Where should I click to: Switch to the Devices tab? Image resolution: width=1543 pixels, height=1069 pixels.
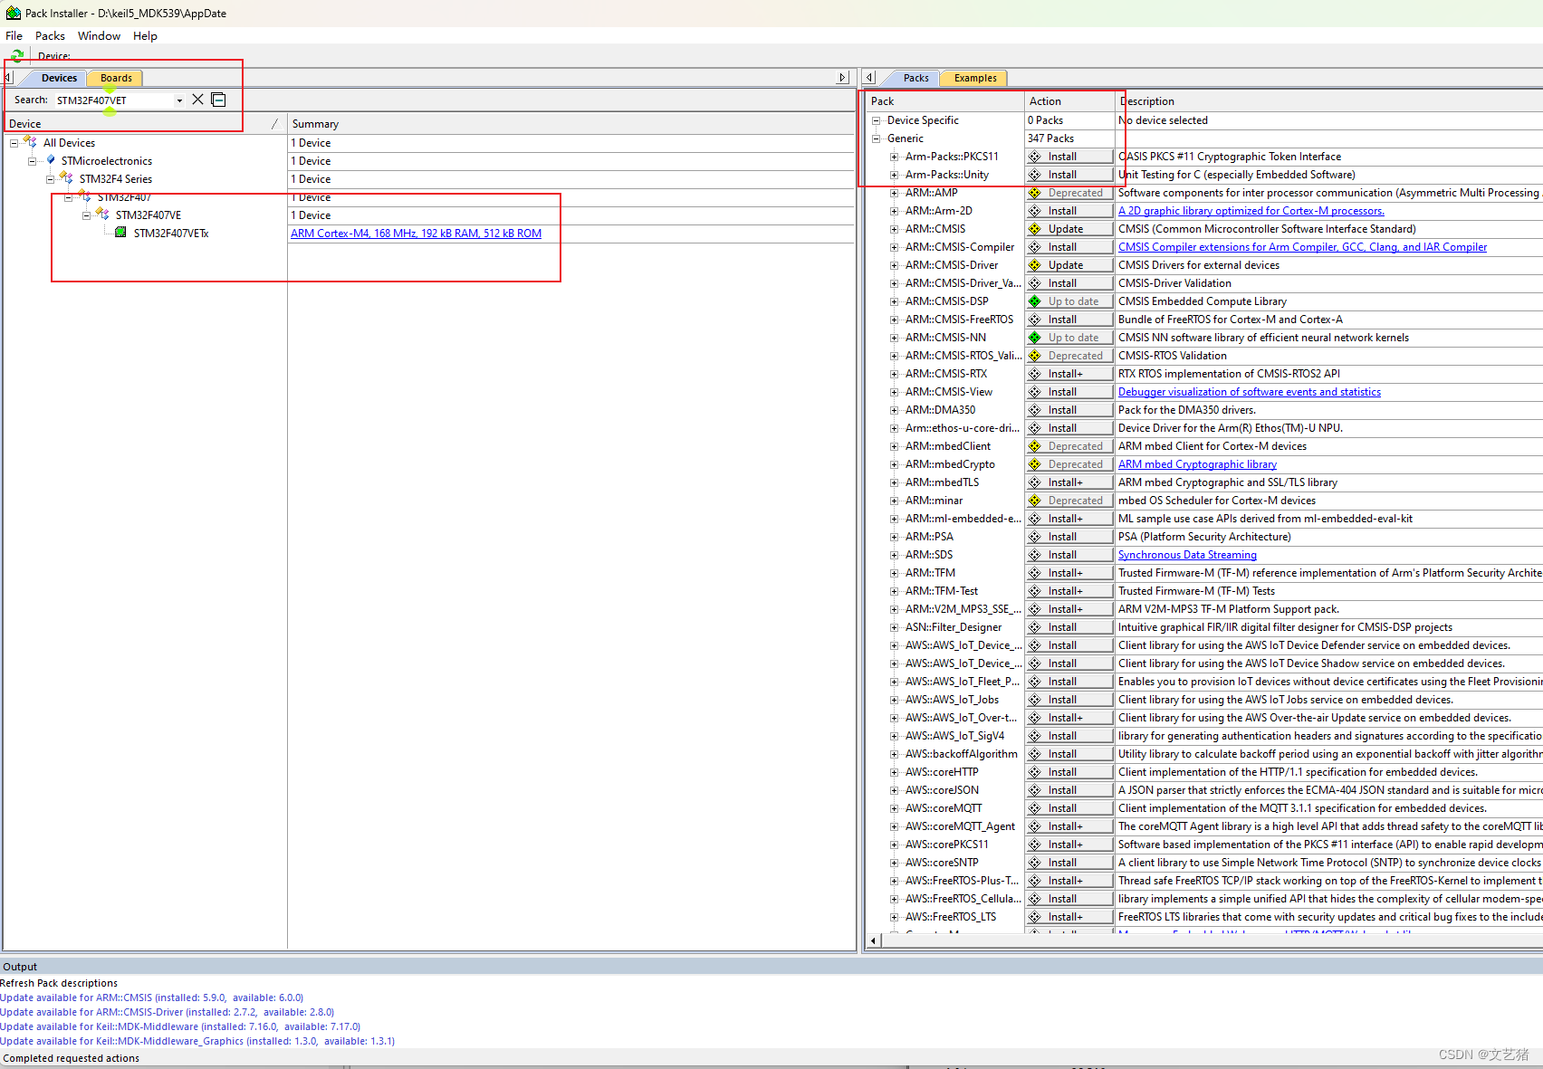click(59, 78)
